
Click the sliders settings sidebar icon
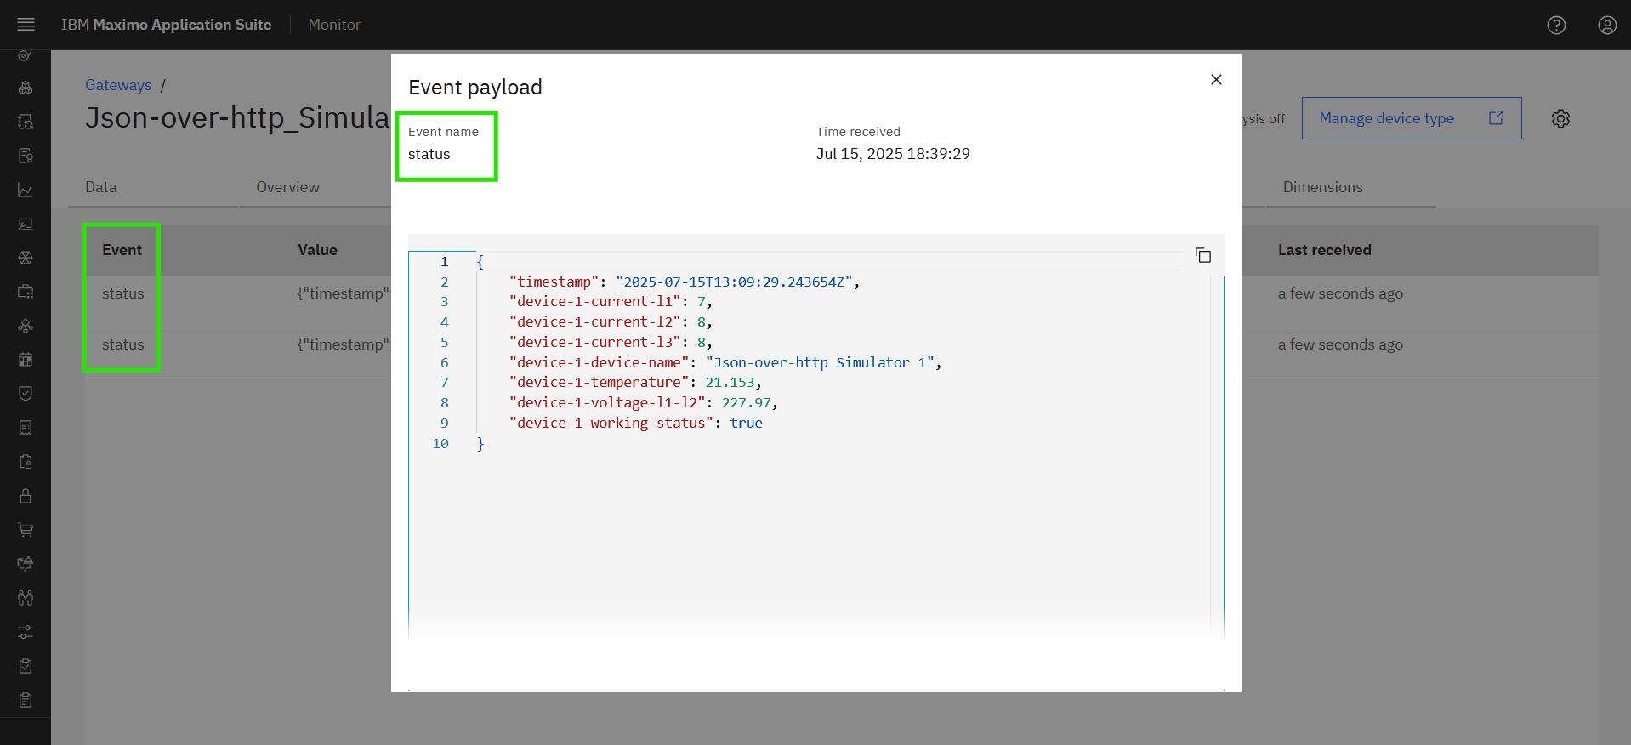(x=26, y=632)
